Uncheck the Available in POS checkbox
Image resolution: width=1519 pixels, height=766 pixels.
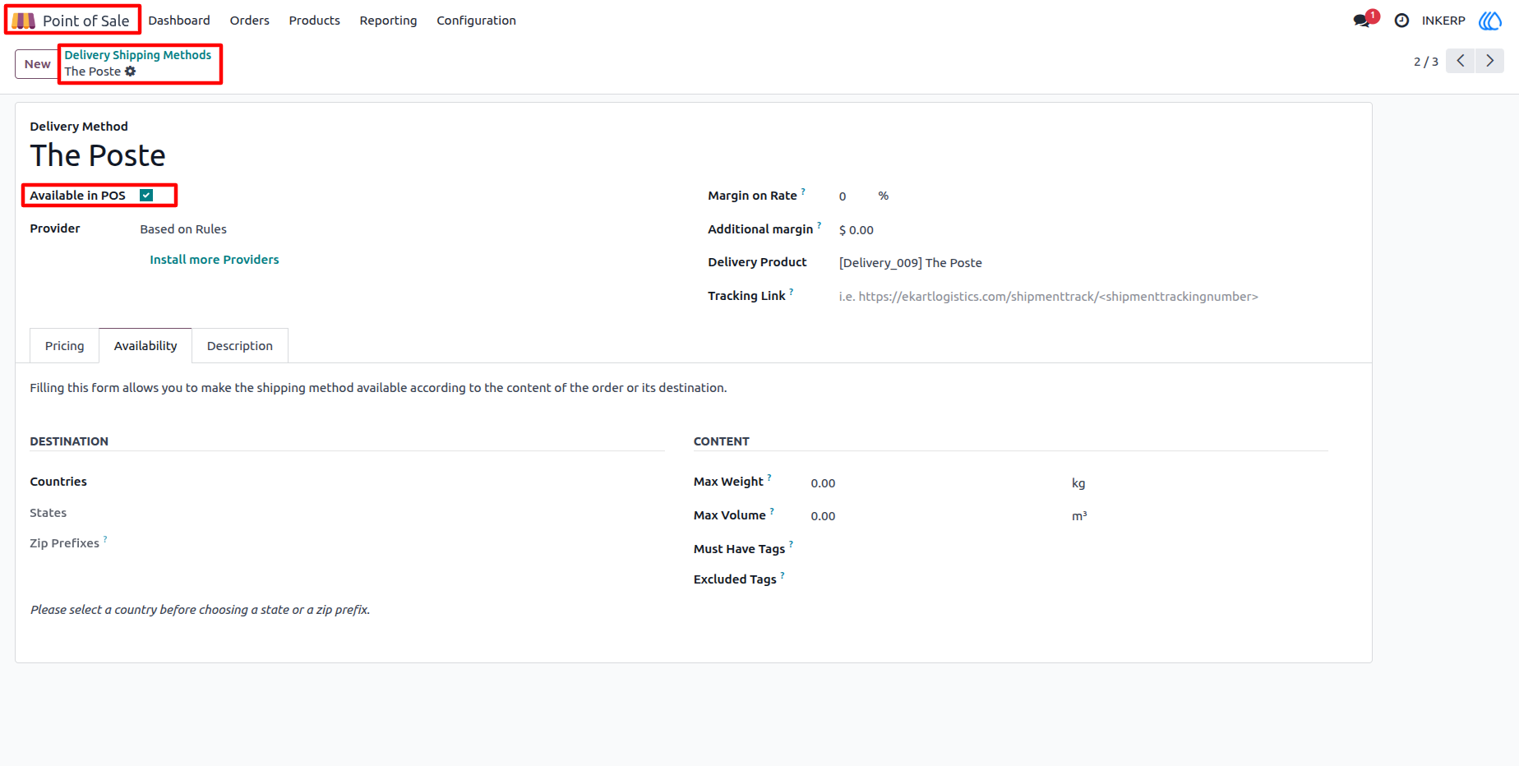click(x=146, y=196)
